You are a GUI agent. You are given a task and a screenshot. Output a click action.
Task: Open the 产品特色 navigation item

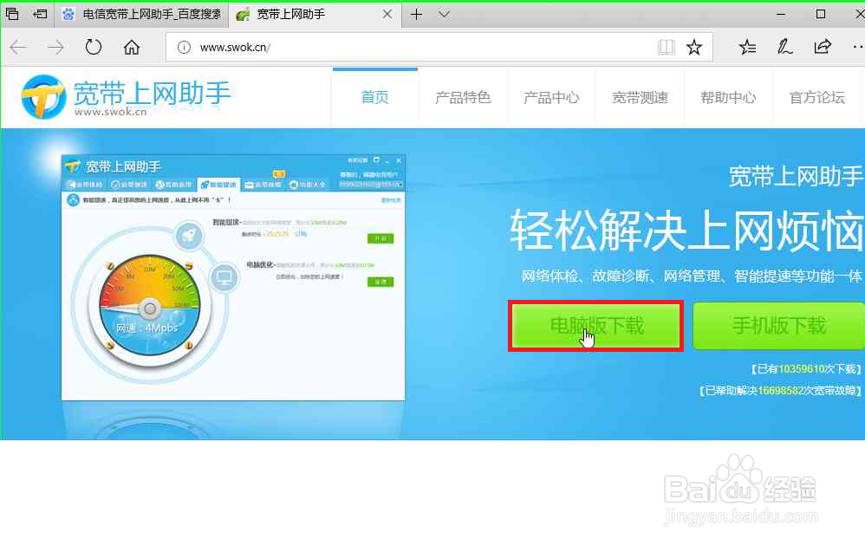pyautogui.click(x=463, y=98)
